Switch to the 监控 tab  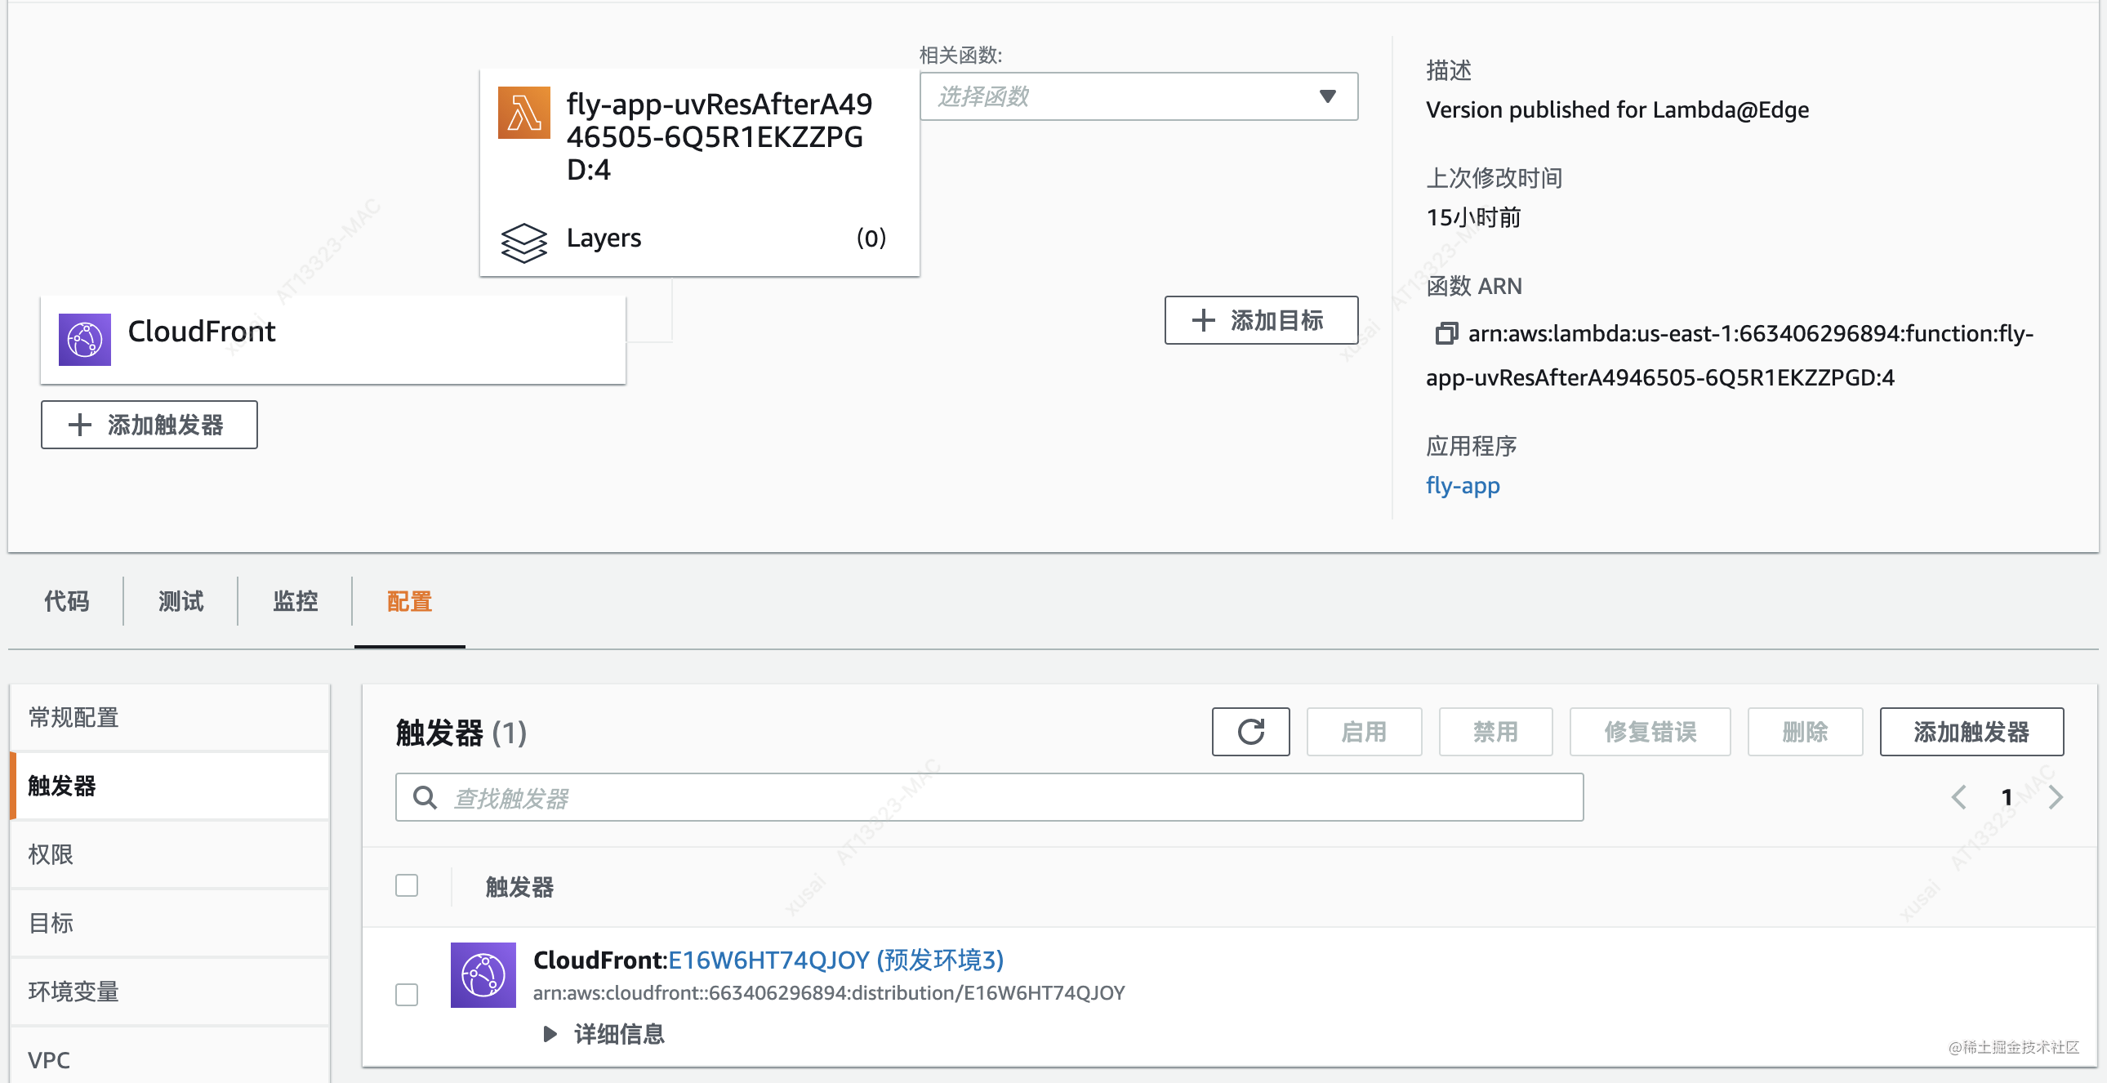tap(296, 601)
